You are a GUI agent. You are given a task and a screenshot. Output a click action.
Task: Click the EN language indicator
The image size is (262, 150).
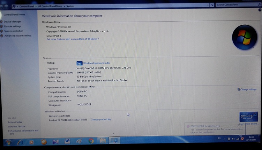pyautogui.click(x=219, y=138)
